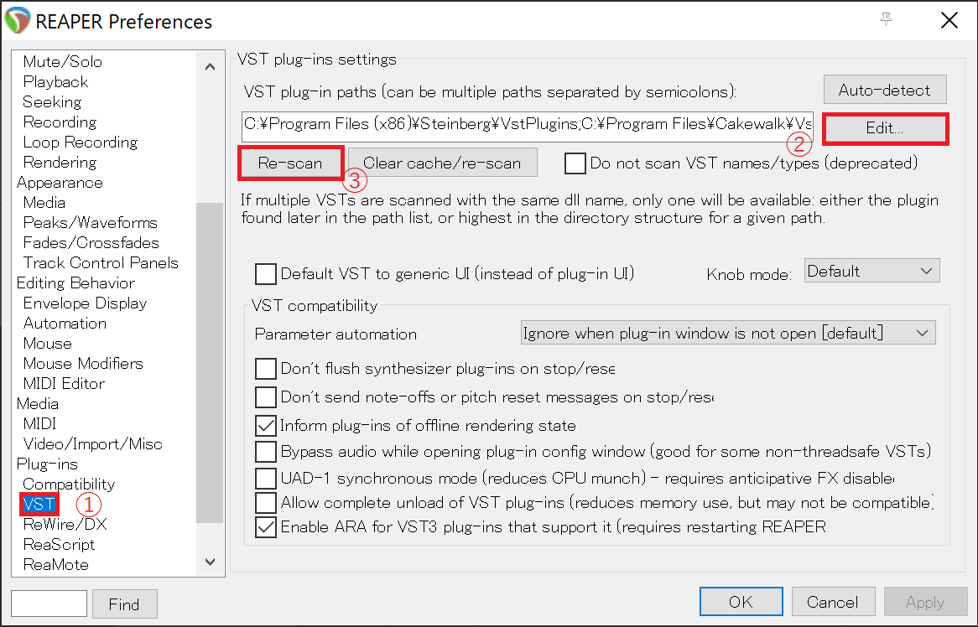Click sidebar scroll down arrow

pyautogui.click(x=211, y=562)
